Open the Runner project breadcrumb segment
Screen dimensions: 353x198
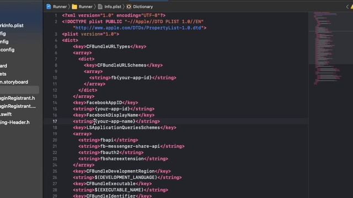(x=60, y=7)
